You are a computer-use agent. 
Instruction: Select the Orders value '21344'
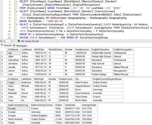pos(59,119)
